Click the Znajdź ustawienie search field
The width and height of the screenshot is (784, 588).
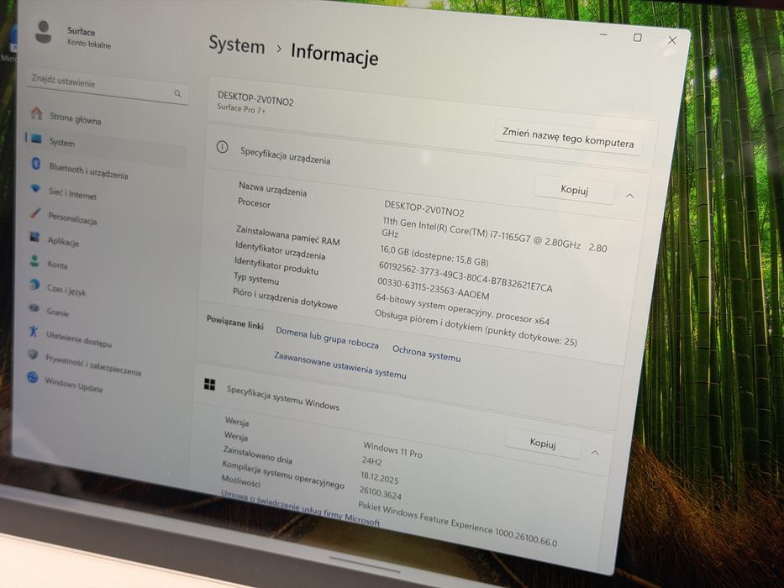(x=108, y=87)
